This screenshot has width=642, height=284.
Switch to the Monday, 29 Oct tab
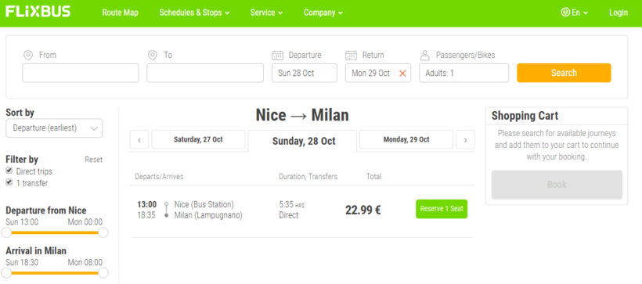coord(406,139)
